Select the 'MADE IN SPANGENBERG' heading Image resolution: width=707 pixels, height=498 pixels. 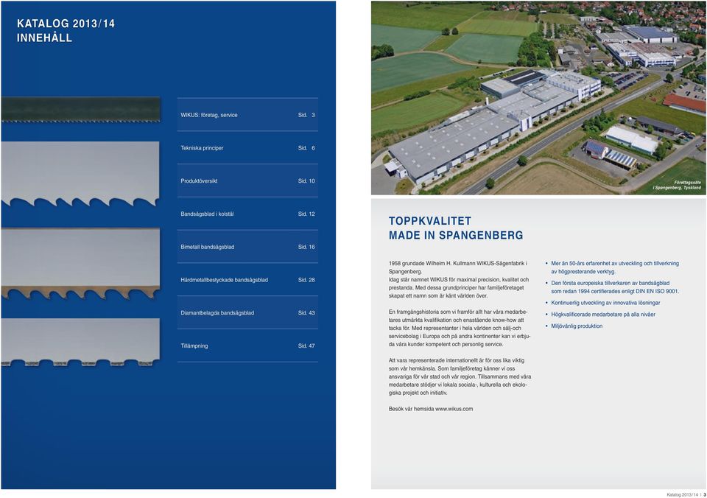click(456, 235)
